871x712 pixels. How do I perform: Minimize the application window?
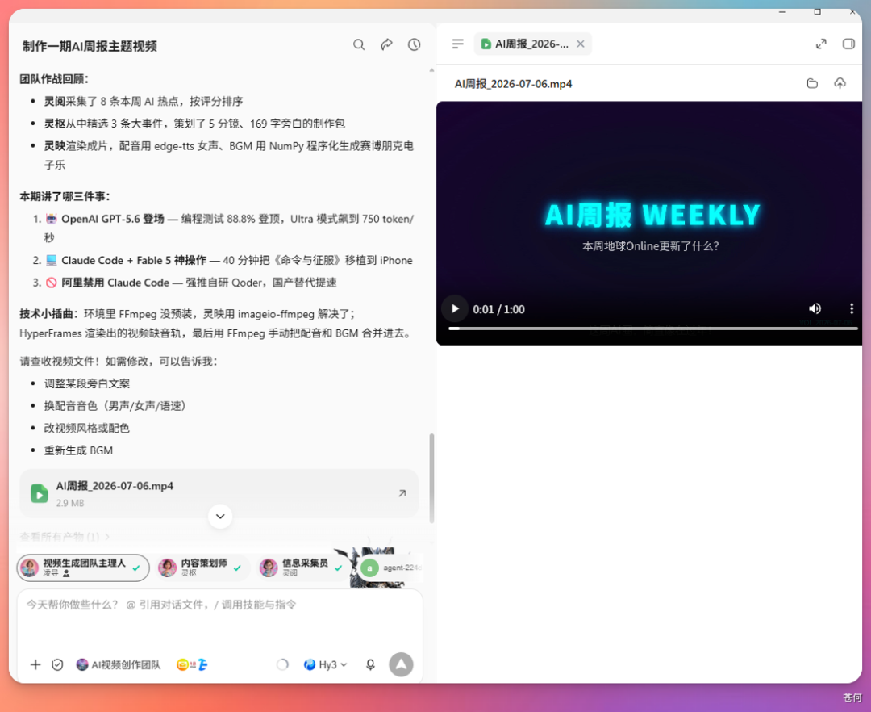coord(782,11)
